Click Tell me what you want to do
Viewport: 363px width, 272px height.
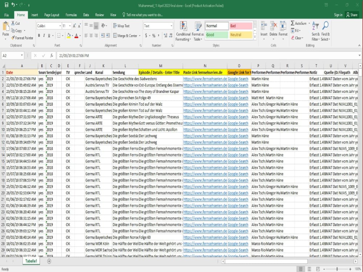(142, 15)
